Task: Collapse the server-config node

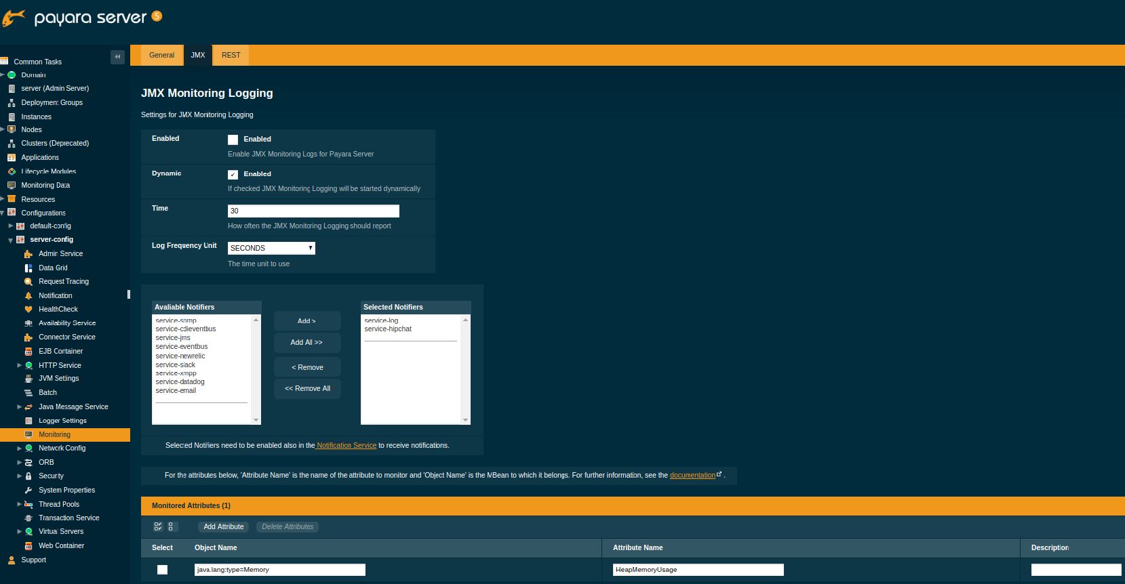Action: click(11, 240)
